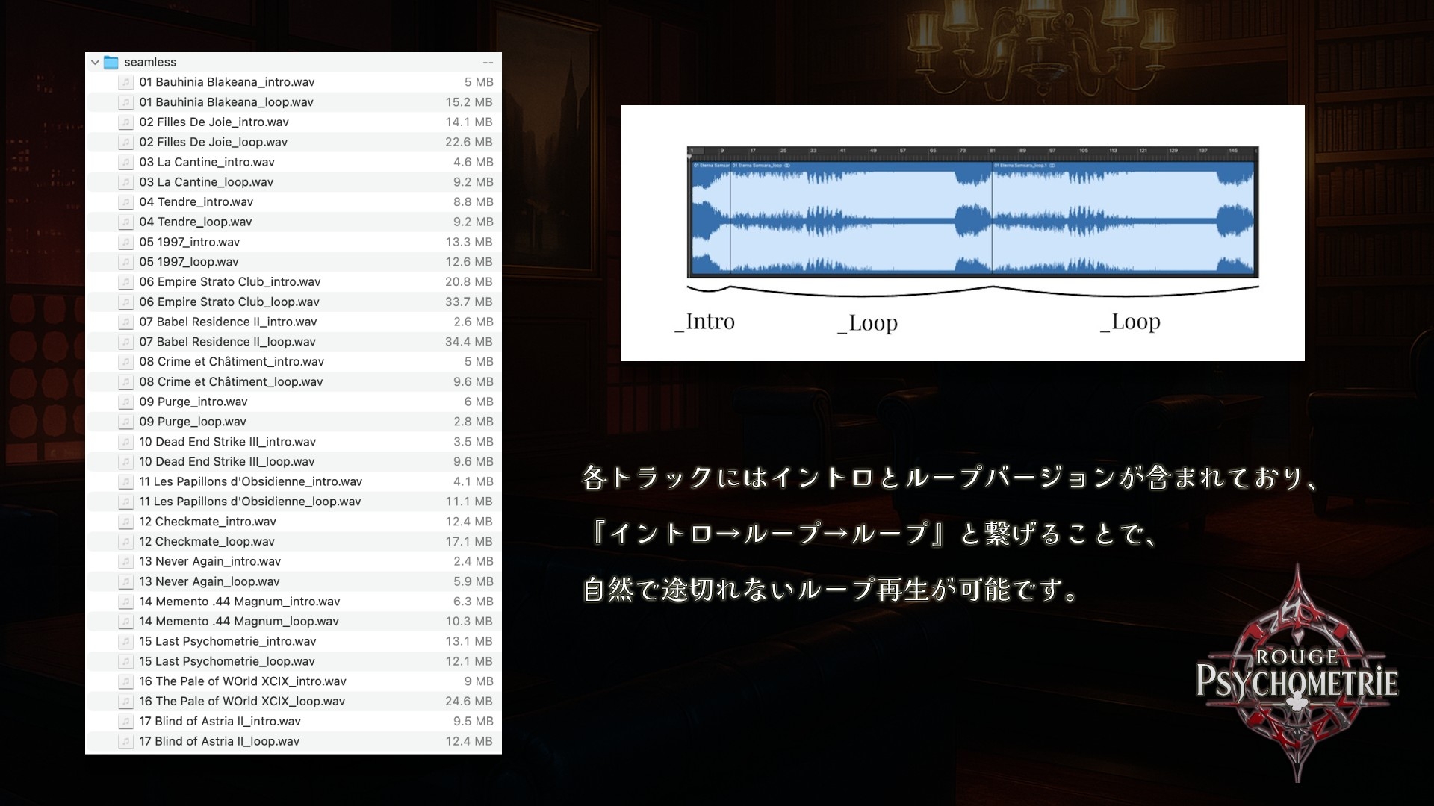Viewport: 1434px width, 806px height.
Task: Click bar 81 on the timeline ruler
Action: pyautogui.click(x=992, y=150)
